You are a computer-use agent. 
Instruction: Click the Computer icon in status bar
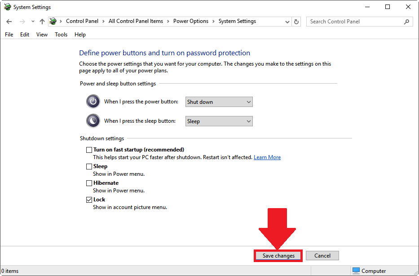(x=356, y=271)
